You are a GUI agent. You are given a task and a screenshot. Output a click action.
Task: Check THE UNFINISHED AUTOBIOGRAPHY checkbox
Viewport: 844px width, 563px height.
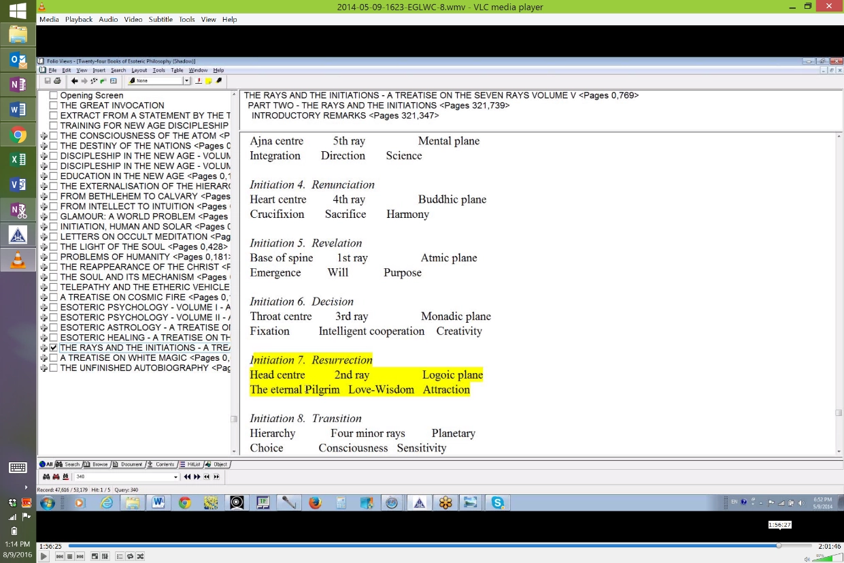click(x=54, y=368)
